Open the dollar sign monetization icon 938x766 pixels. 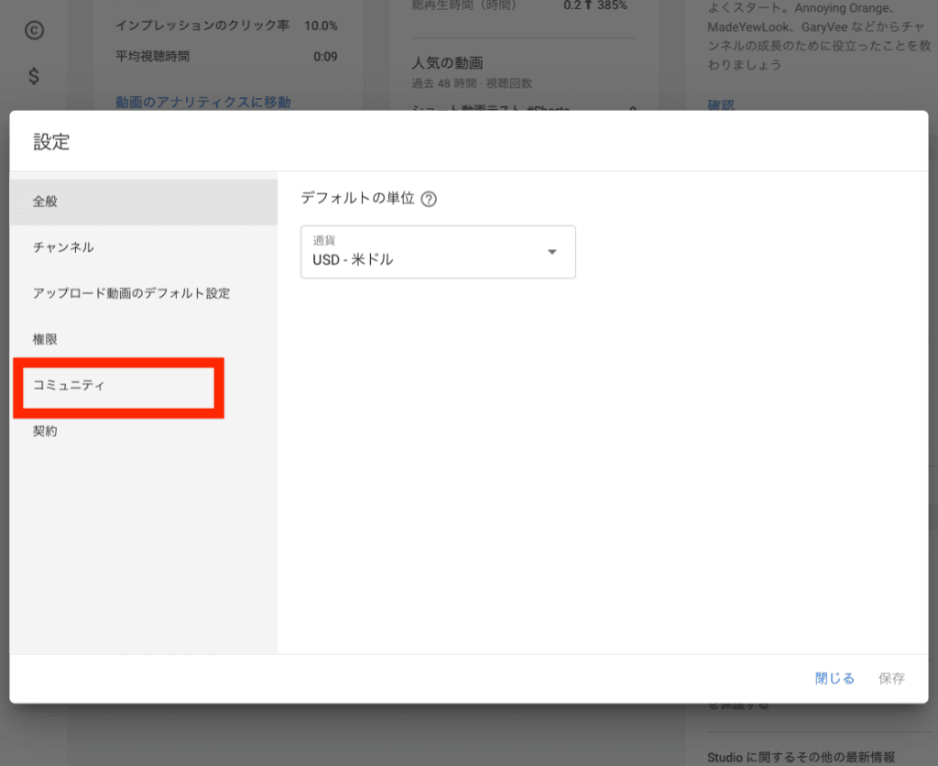[x=34, y=76]
